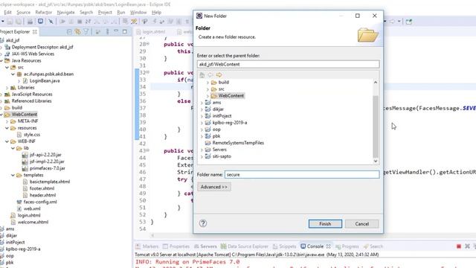The image size is (476, 268).
Task: Click the Folder name input field
Action: [302, 175]
